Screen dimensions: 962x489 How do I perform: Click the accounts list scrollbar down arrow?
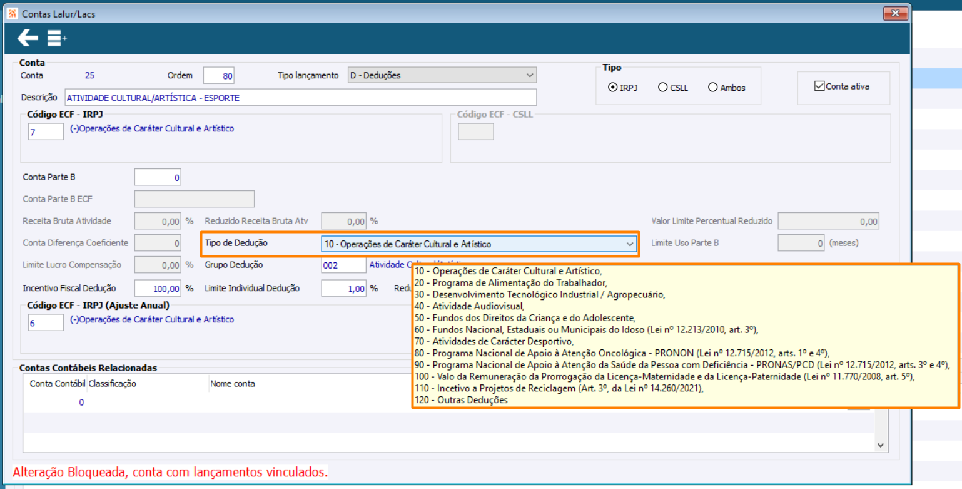881,445
